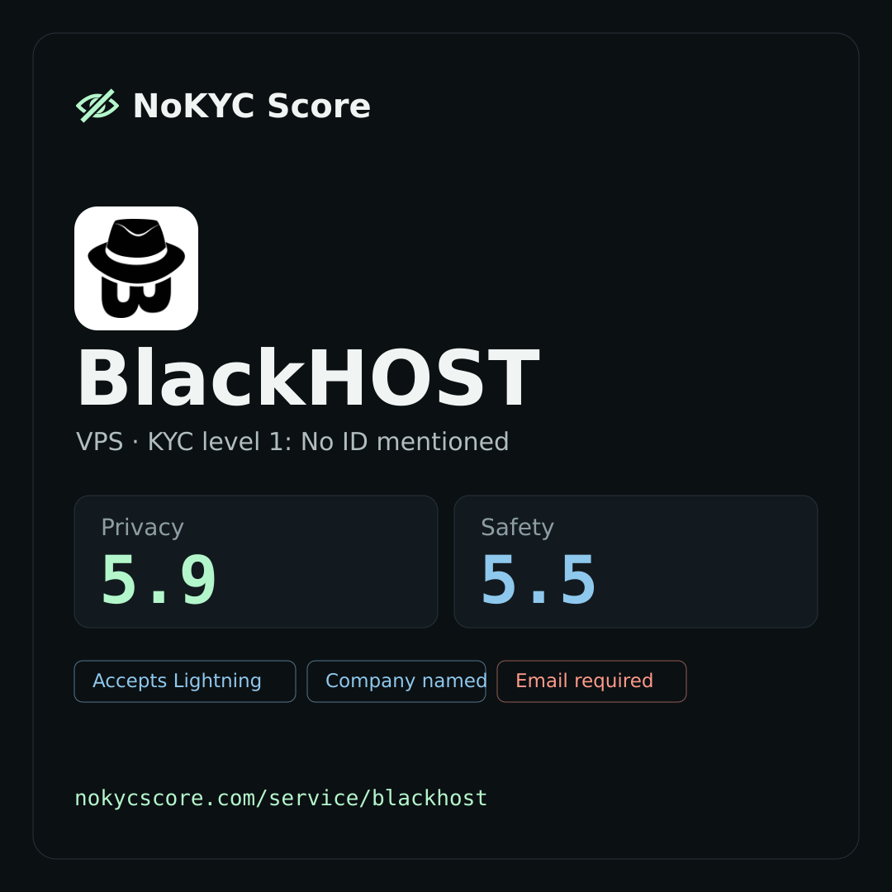Viewport: 892px width, 892px height.
Task: Click the BlackHOST hat logo thumbnail
Action: [x=136, y=268]
